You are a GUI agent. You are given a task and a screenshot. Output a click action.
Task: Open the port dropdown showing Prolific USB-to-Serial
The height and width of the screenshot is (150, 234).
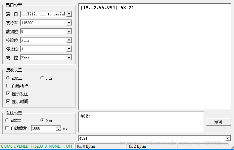click(46, 14)
